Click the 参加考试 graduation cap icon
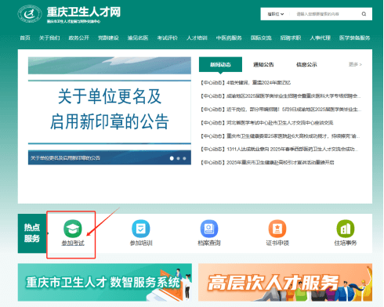This screenshot has height=307, width=384. pos(73,229)
